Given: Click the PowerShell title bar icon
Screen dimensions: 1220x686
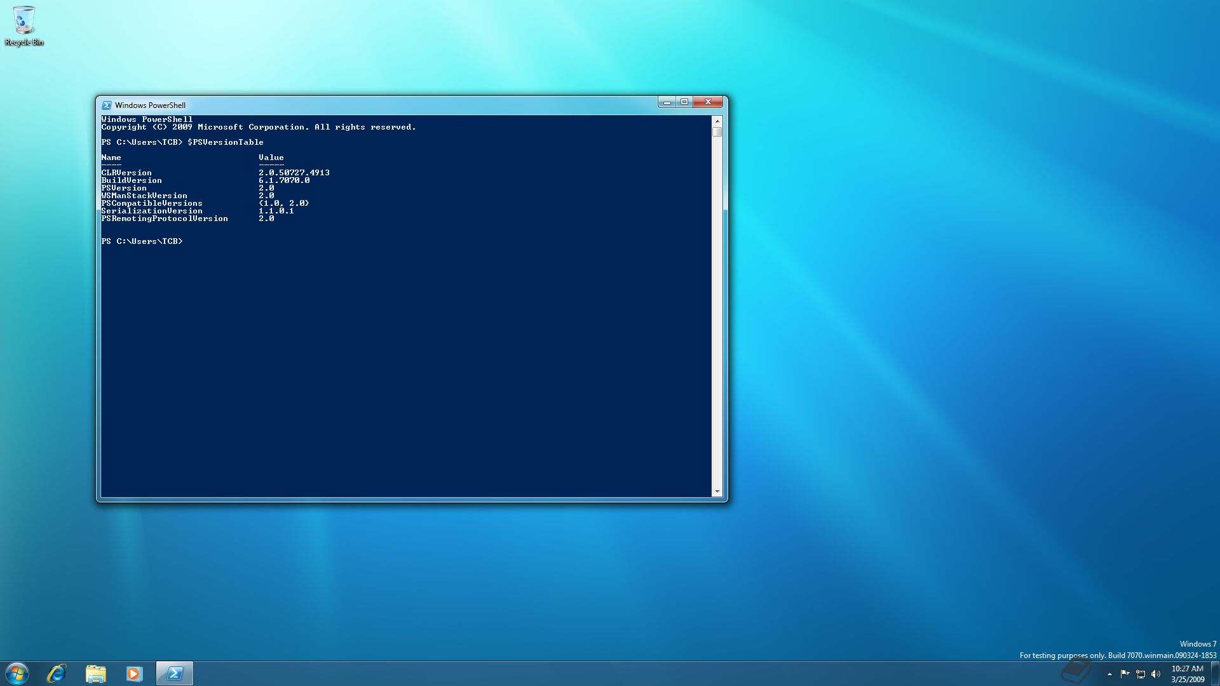Looking at the screenshot, I should [x=107, y=105].
